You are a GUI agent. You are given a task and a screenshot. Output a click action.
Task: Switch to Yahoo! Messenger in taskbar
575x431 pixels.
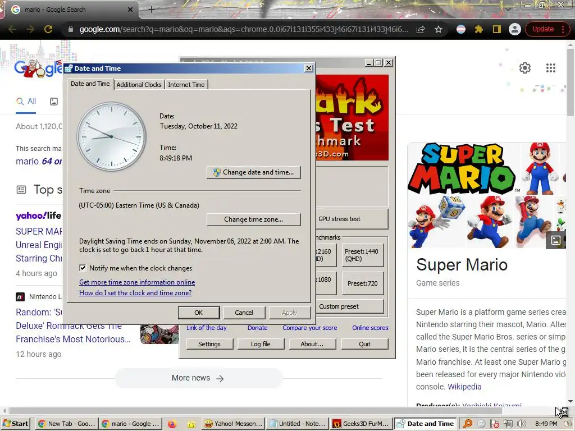[x=233, y=424]
